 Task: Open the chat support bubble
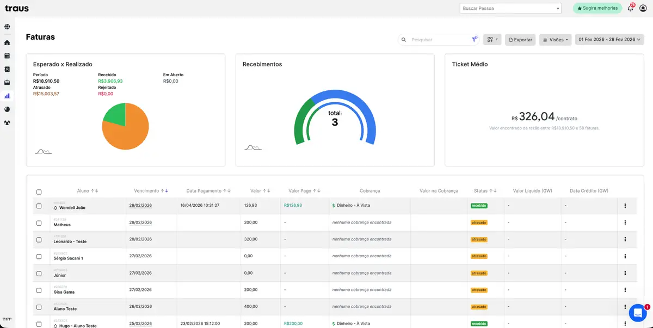coord(637,313)
